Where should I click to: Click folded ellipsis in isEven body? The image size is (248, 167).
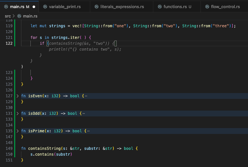click(x=86, y=96)
